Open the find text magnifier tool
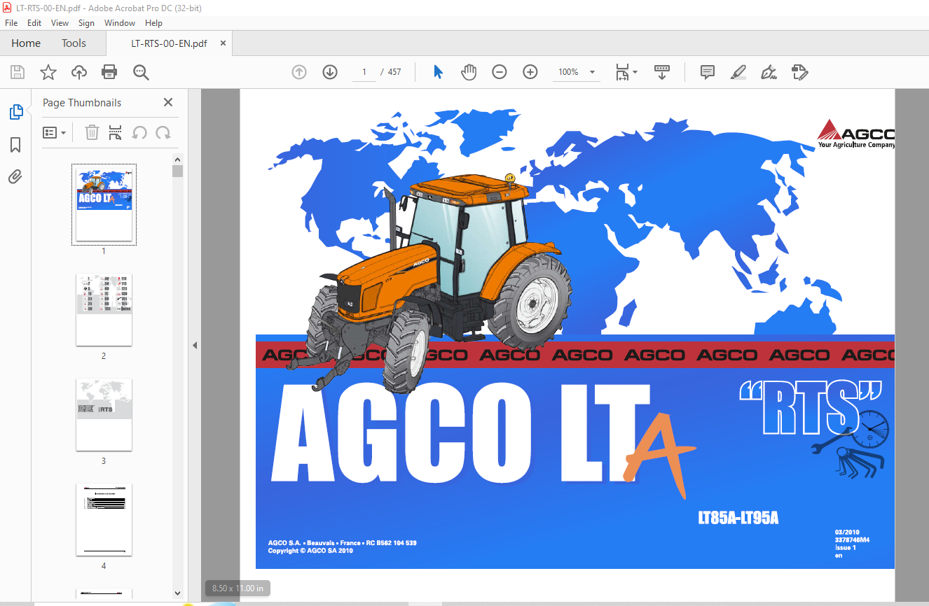This screenshot has width=929, height=606. click(141, 72)
